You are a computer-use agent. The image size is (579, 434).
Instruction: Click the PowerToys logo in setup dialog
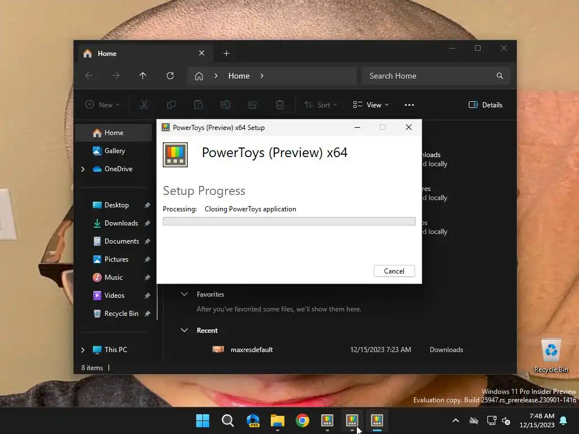click(175, 155)
